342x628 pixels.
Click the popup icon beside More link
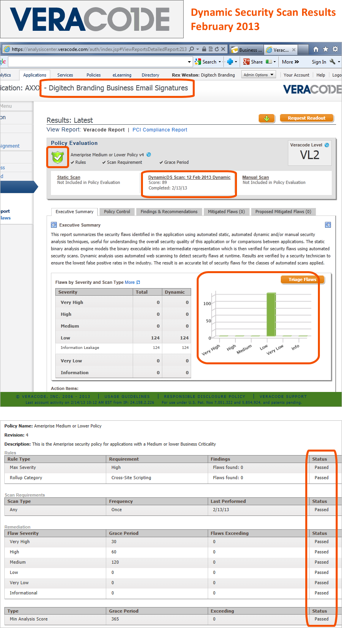point(138,282)
